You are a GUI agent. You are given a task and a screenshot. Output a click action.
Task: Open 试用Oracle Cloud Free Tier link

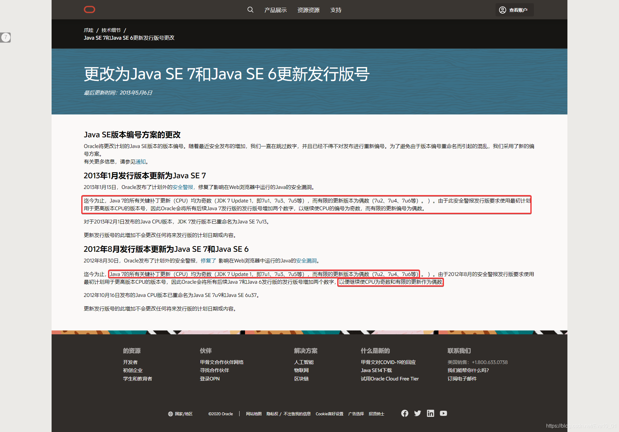coord(390,378)
